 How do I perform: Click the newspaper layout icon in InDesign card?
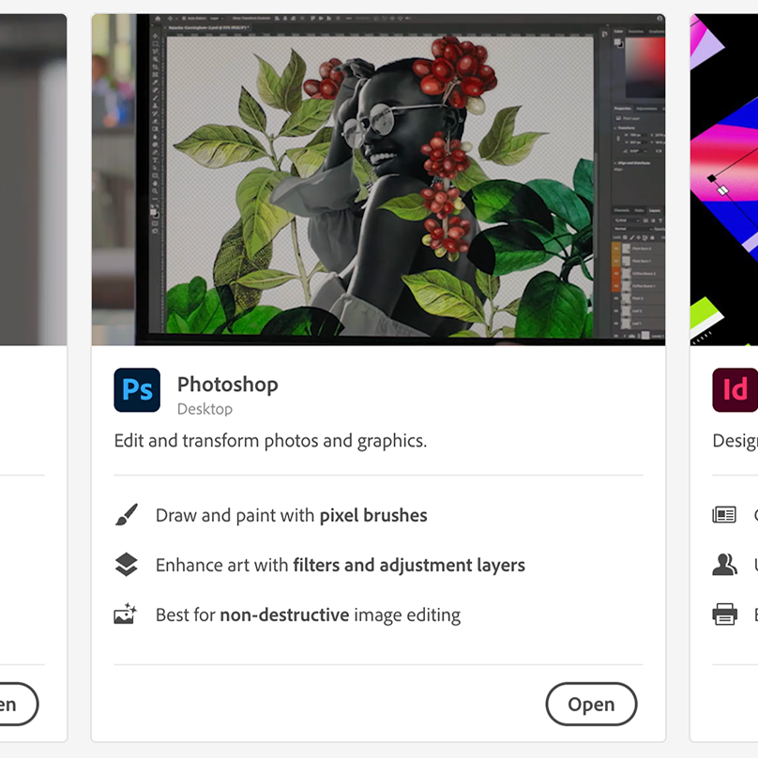point(724,515)
